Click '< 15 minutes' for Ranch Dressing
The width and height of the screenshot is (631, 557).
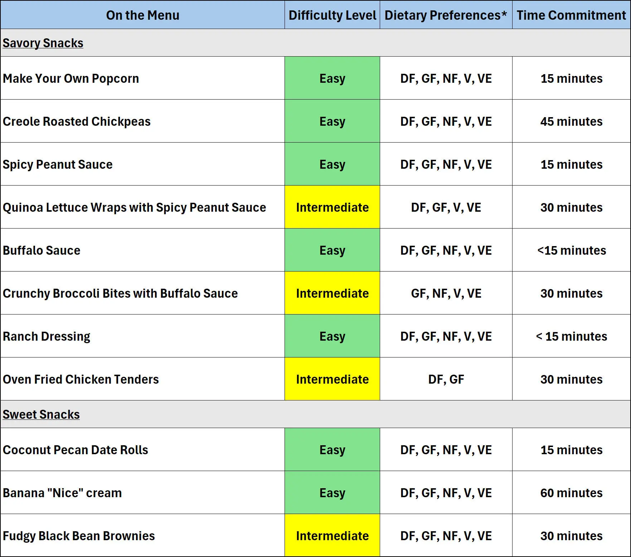(571, 336)
